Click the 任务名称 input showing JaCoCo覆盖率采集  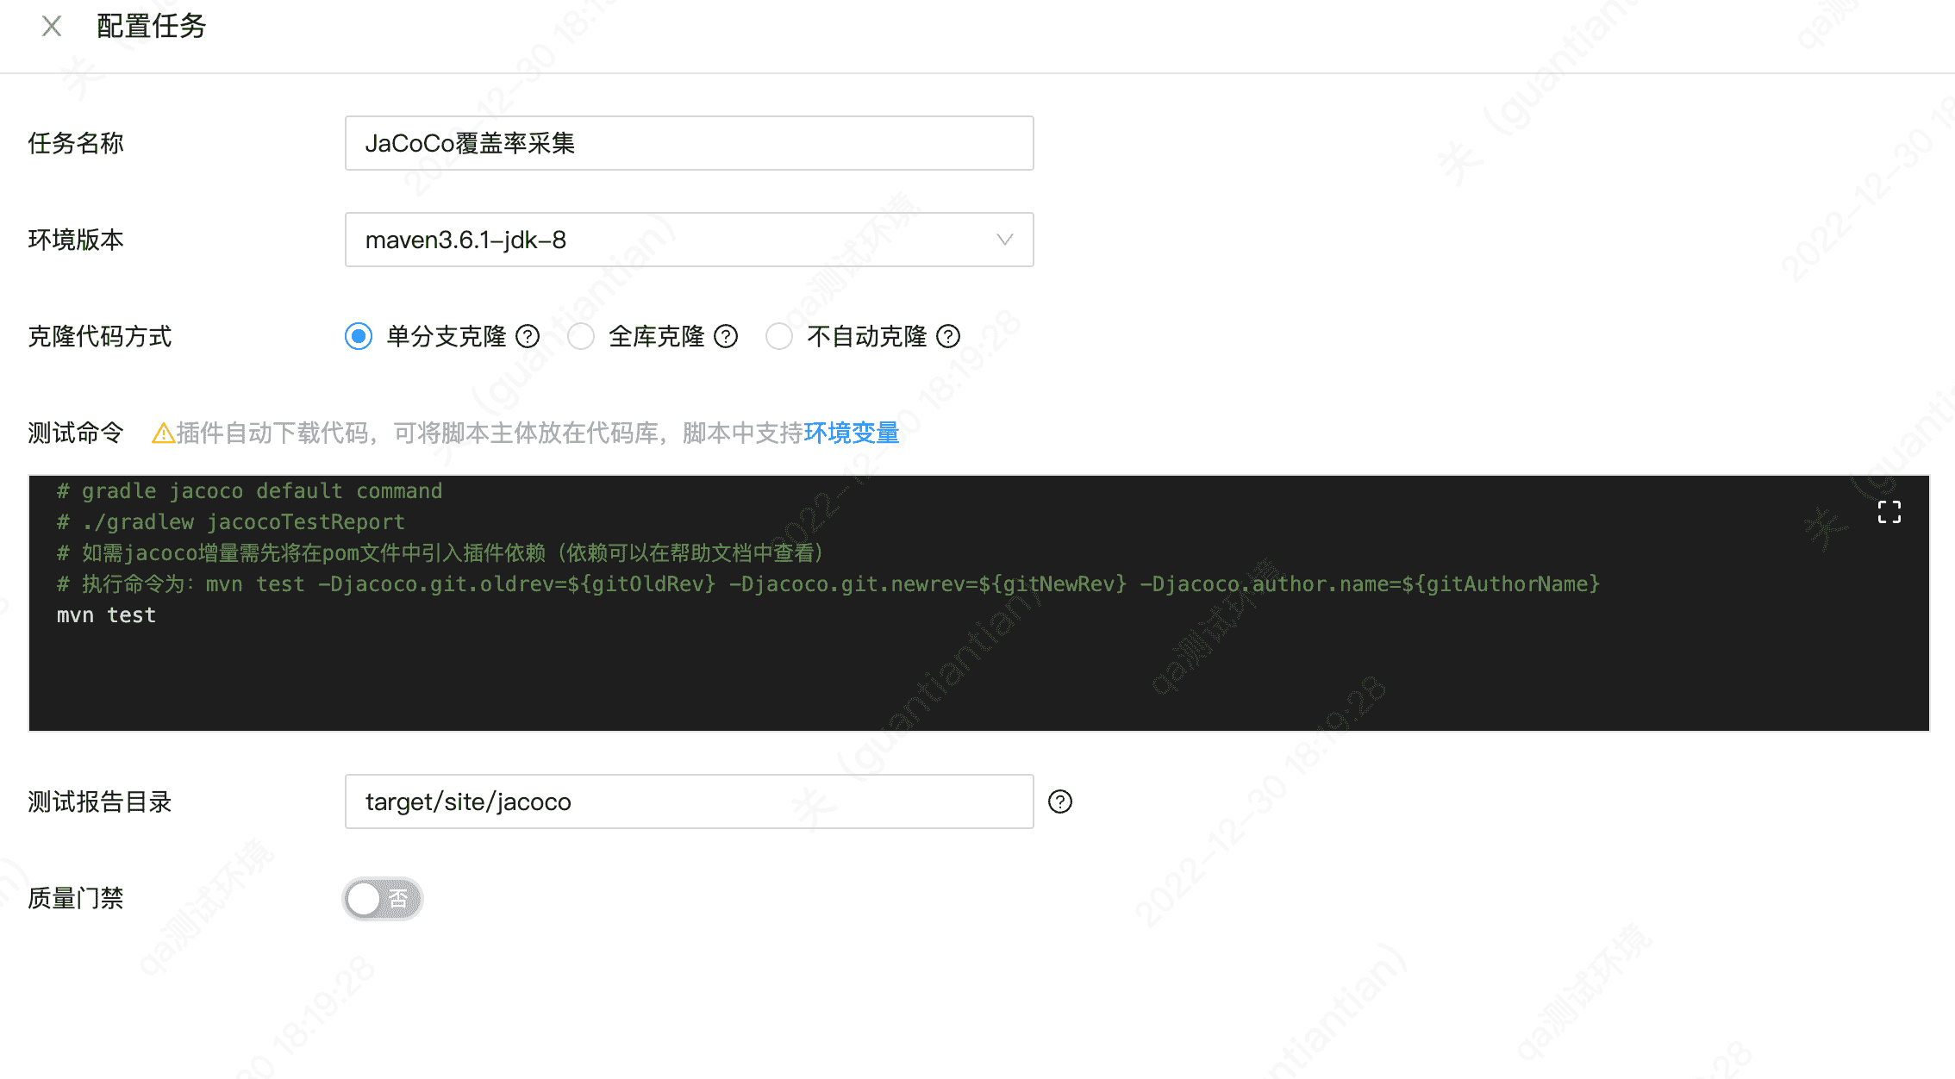point(689,143)
